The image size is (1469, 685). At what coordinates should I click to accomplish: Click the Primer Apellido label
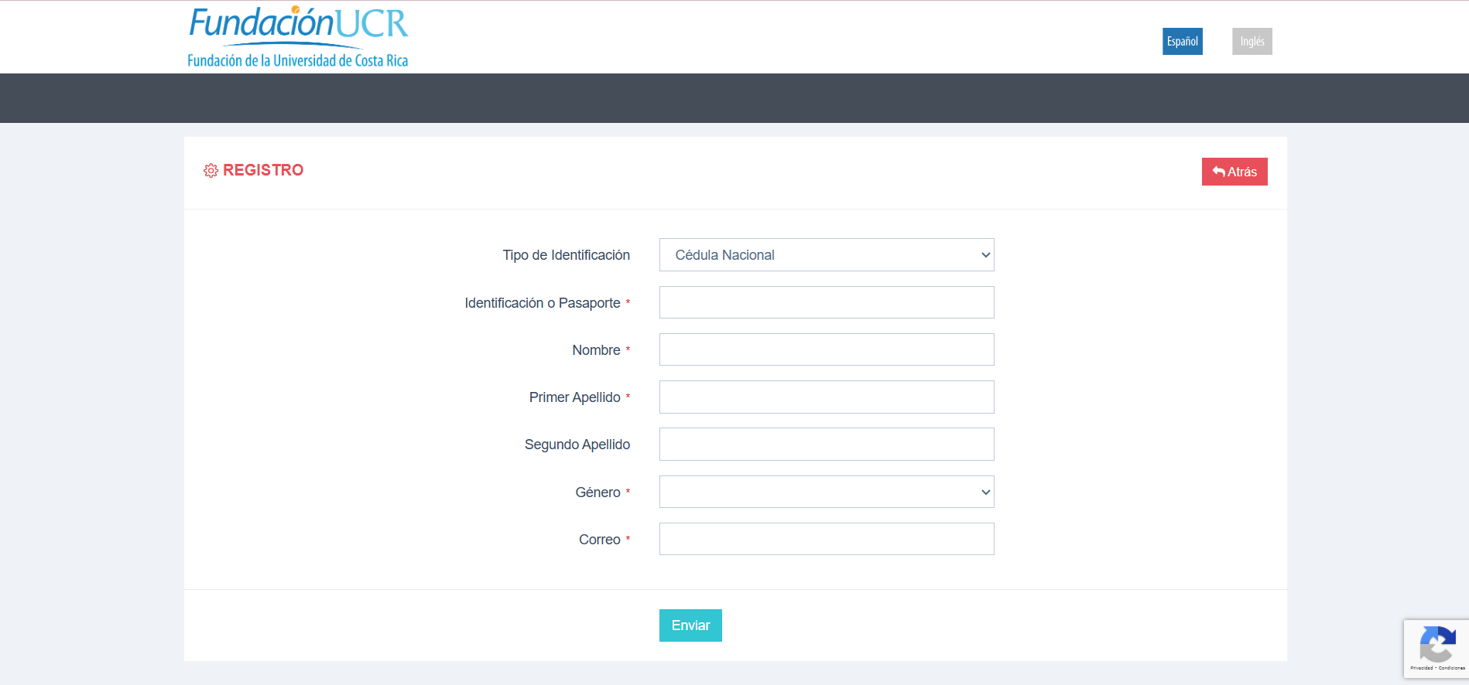click(x=575, y=397)
